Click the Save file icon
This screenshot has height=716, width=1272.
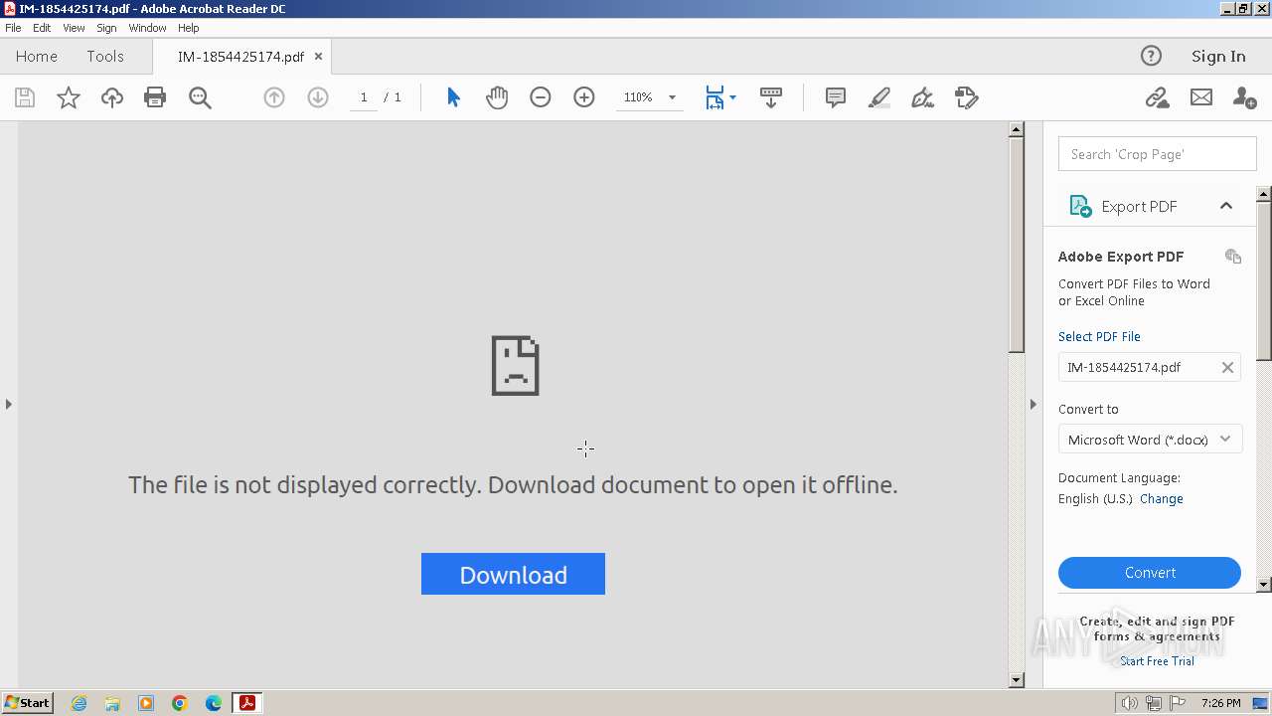[25, 97]
